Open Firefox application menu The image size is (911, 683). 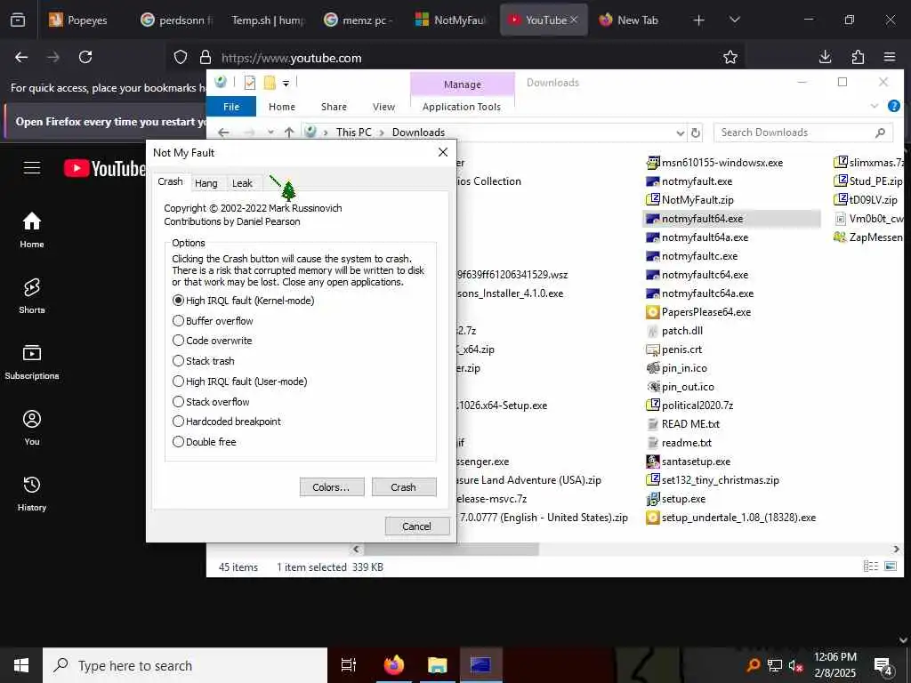pyautogui.click(x=890, y=57)
